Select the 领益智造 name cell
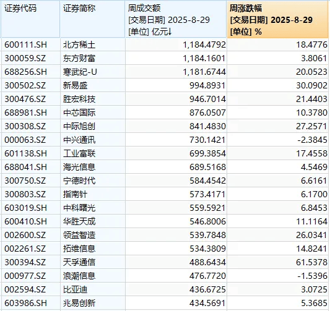This screenshot has height=311, width=330. click(93, 235)
